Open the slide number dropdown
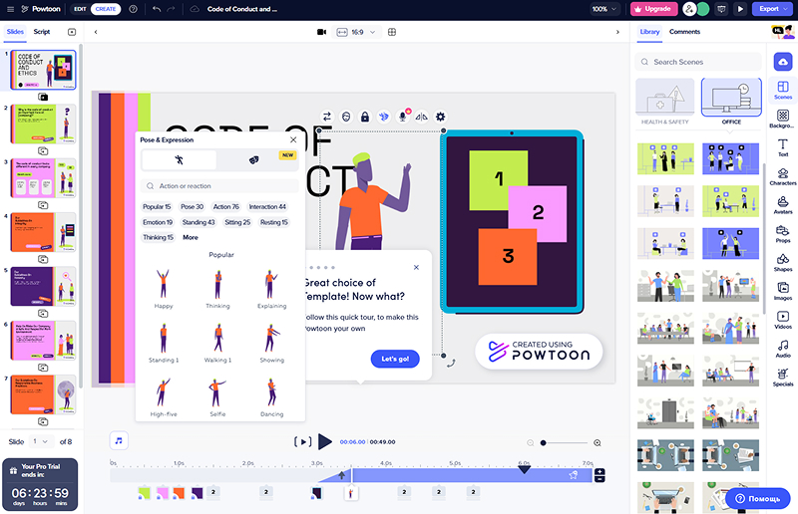The width and height of the screenshot is (798, 514). 41,440
